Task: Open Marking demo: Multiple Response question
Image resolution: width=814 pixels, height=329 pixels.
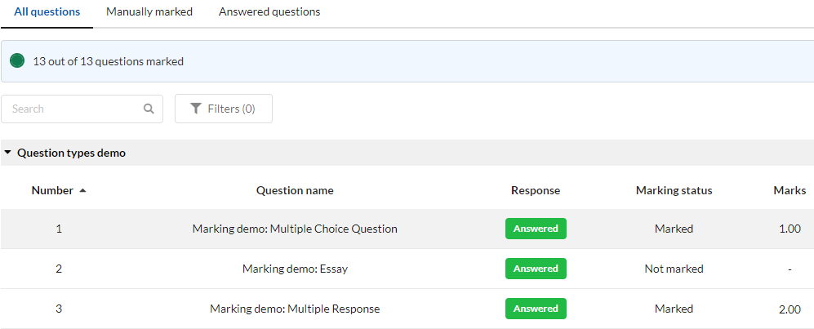Action: point(295,309)
